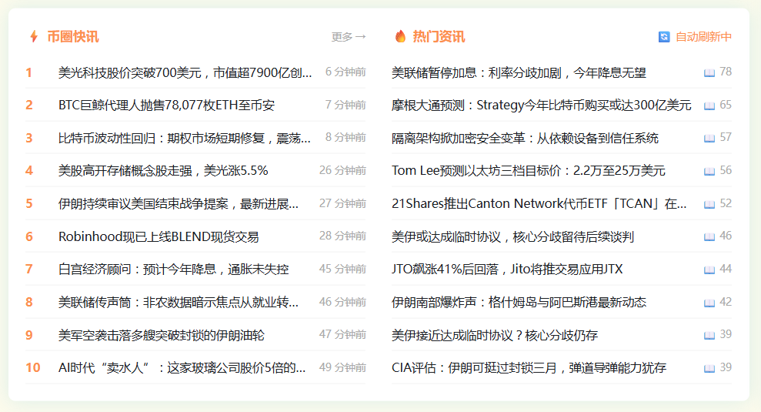Click the 45 分钟前 timestamp
This screenshot has height=412, width=761.
(342, 270)
